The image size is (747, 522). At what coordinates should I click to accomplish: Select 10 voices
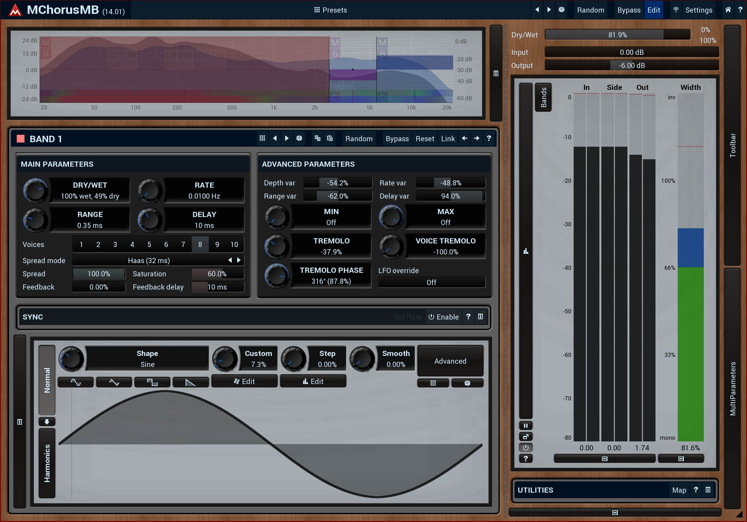pyautogui.click(x=234, y=244)
